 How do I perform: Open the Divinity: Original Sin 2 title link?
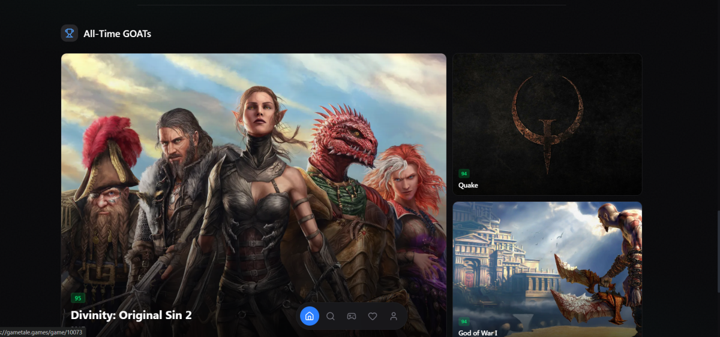coord(131,315)
